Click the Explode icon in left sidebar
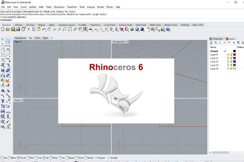This screenshot has width=244, height=162. [x=7, y=81]
